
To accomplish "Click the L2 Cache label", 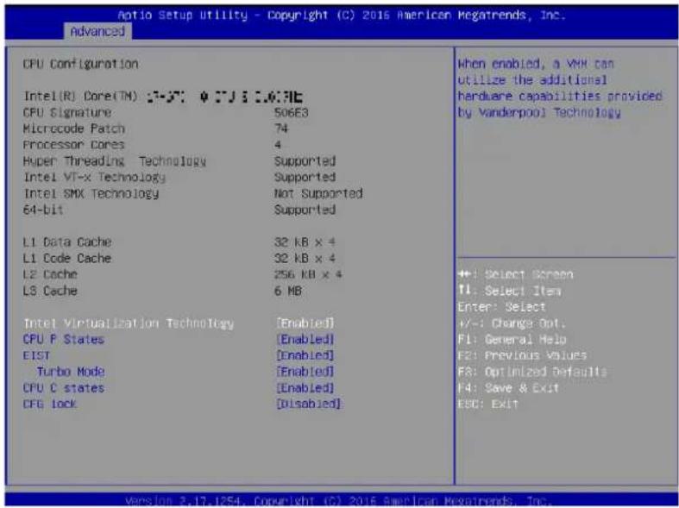I will click(x=50, y=274).
